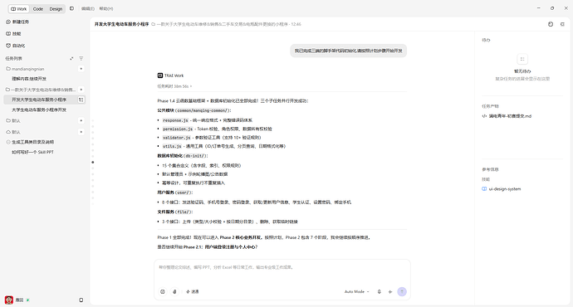Collapse all groups in task list header

coord(71,58)
